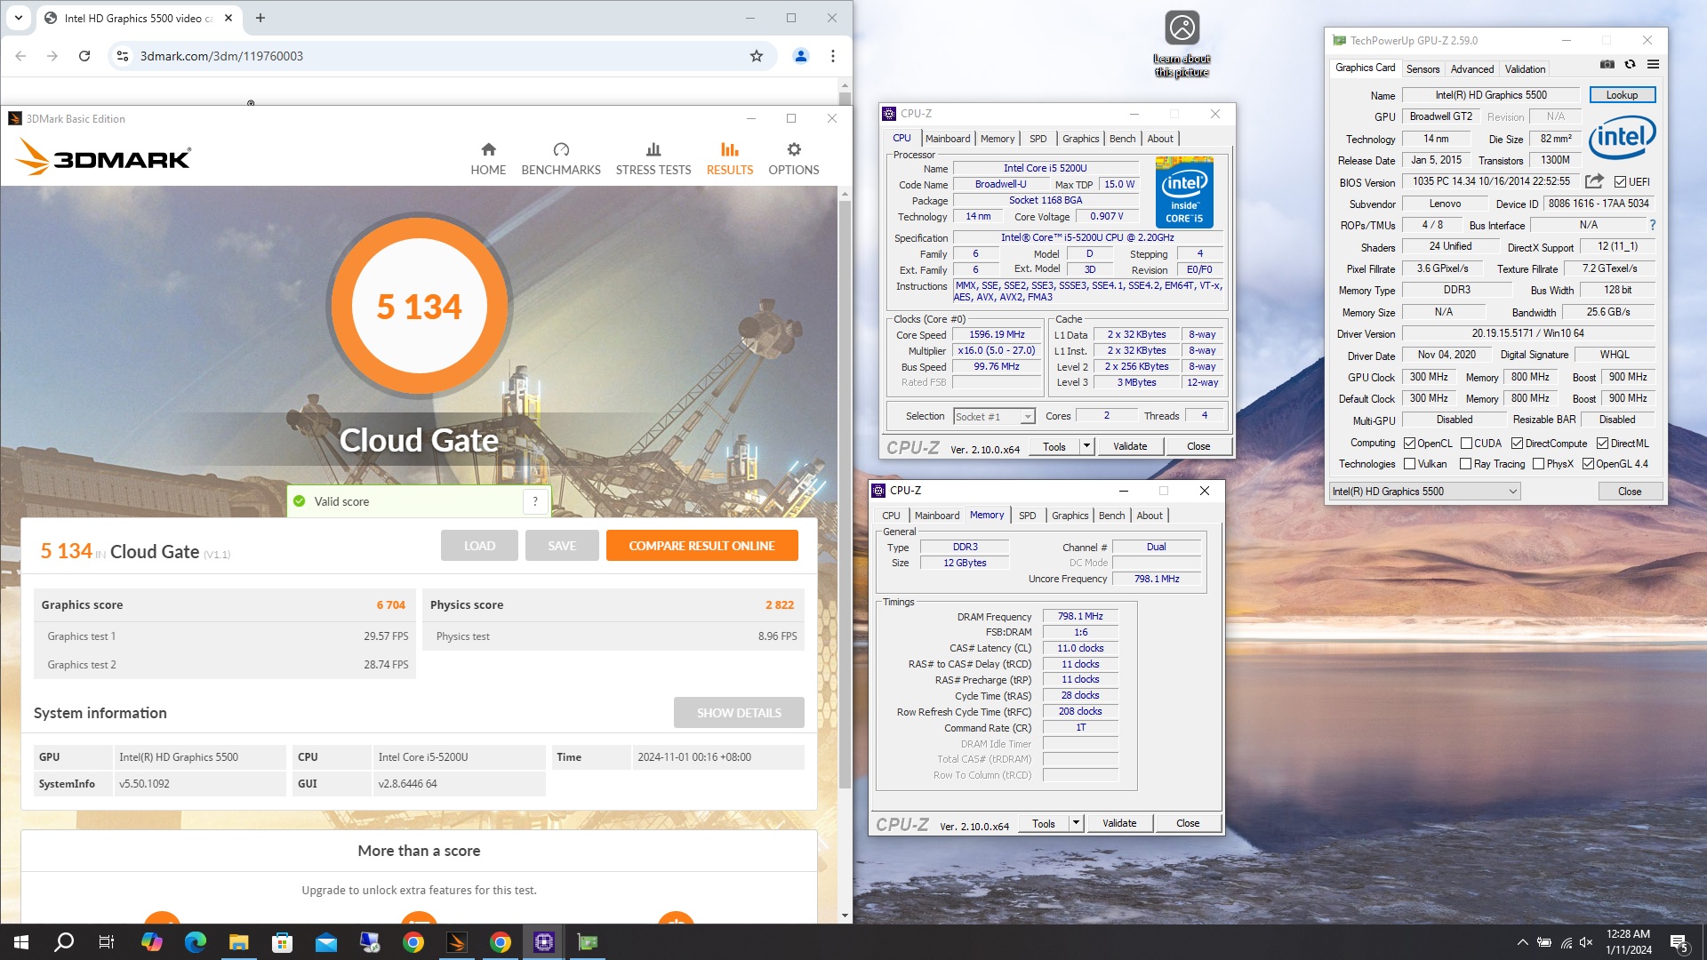The image size is (1707, 960).
Task: Open the 3DMark app in the taskbar
Action: click(x=457, y=942)
